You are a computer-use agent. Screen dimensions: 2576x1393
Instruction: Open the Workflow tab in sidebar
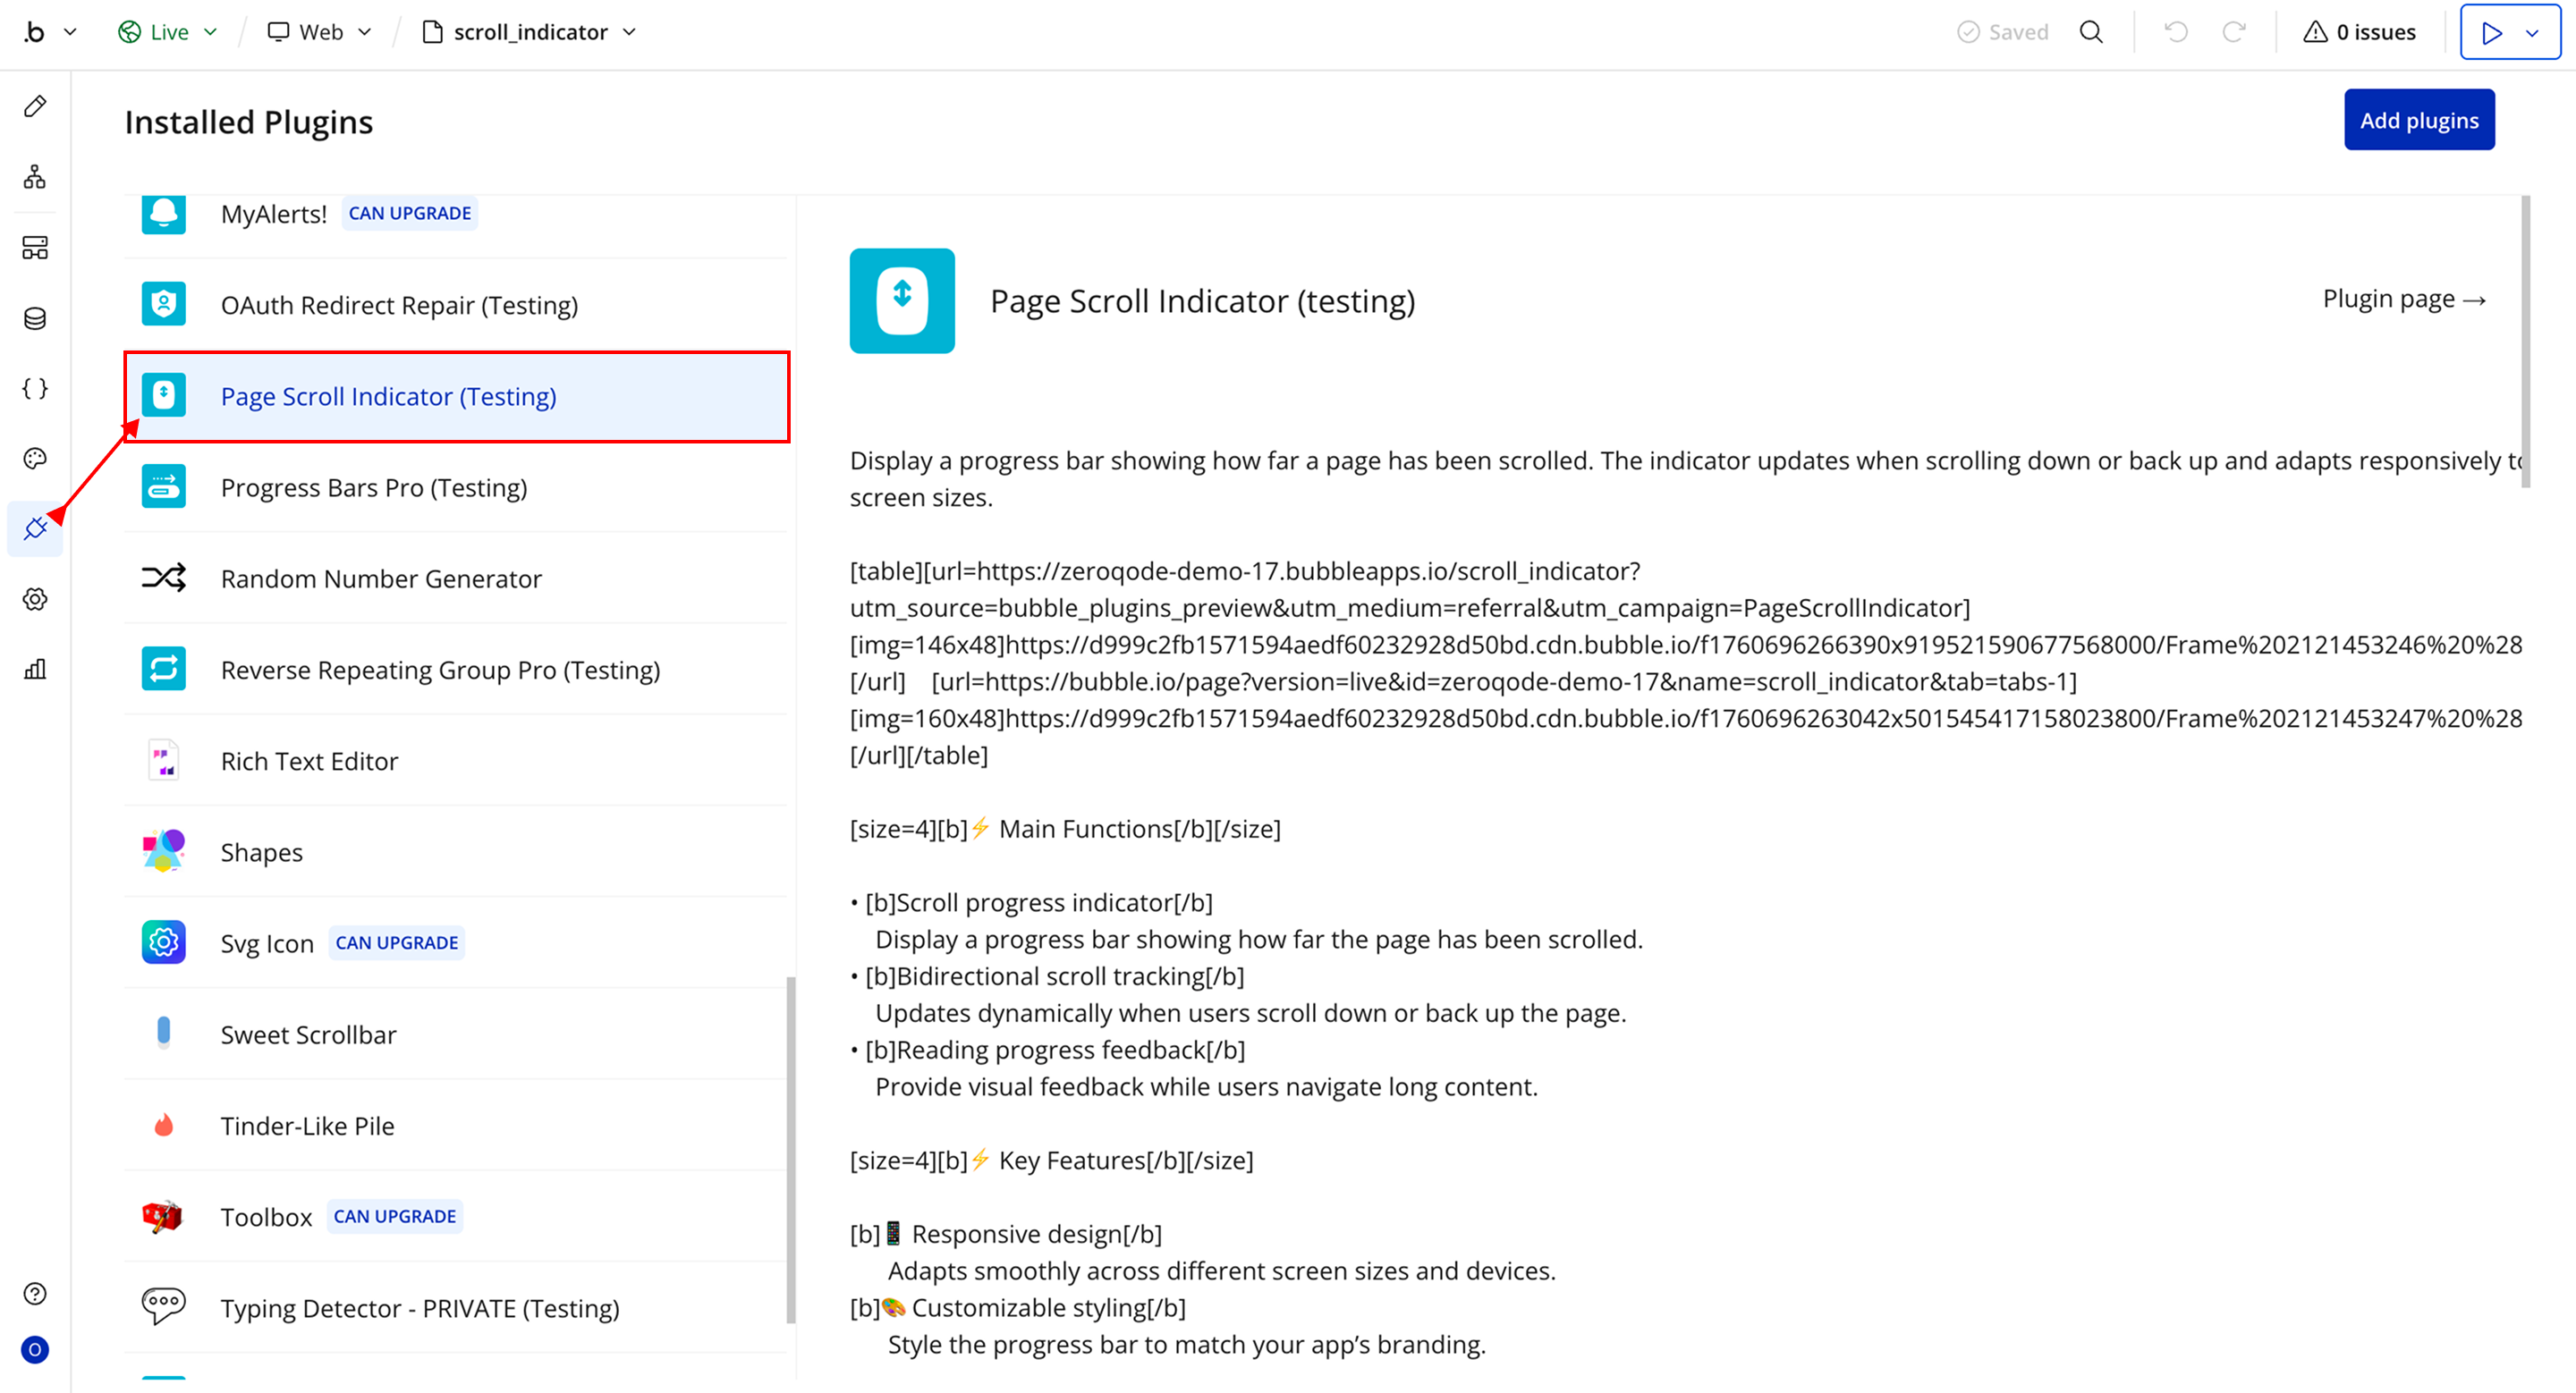pos(35,177)
